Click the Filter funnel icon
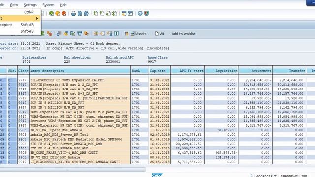Image resolution: width=315 pixels, height=177 pixels. 80,34
